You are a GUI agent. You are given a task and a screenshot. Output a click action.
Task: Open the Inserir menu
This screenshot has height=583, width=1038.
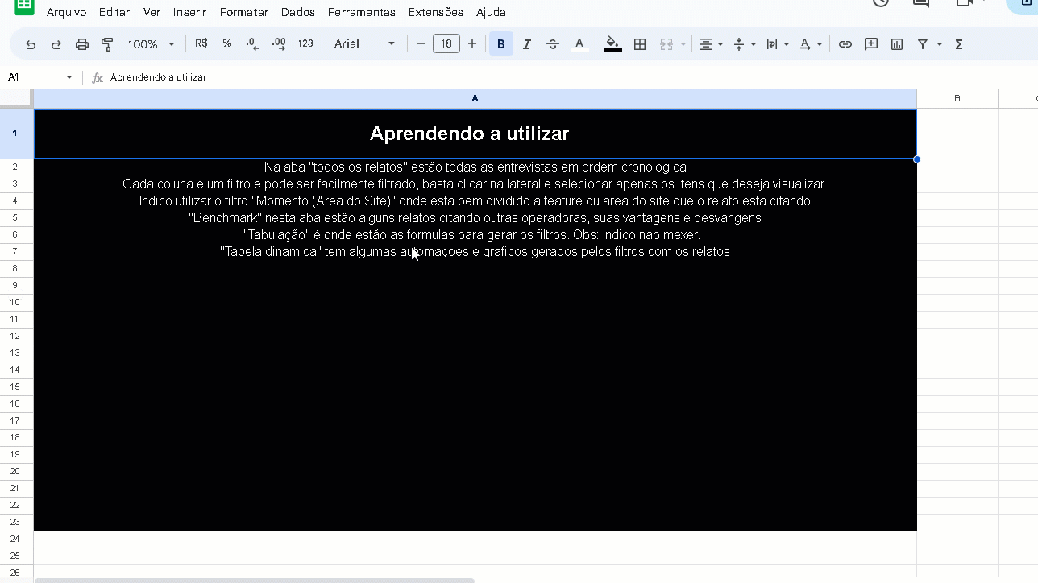pyautogui.click(x=190, y=12)
